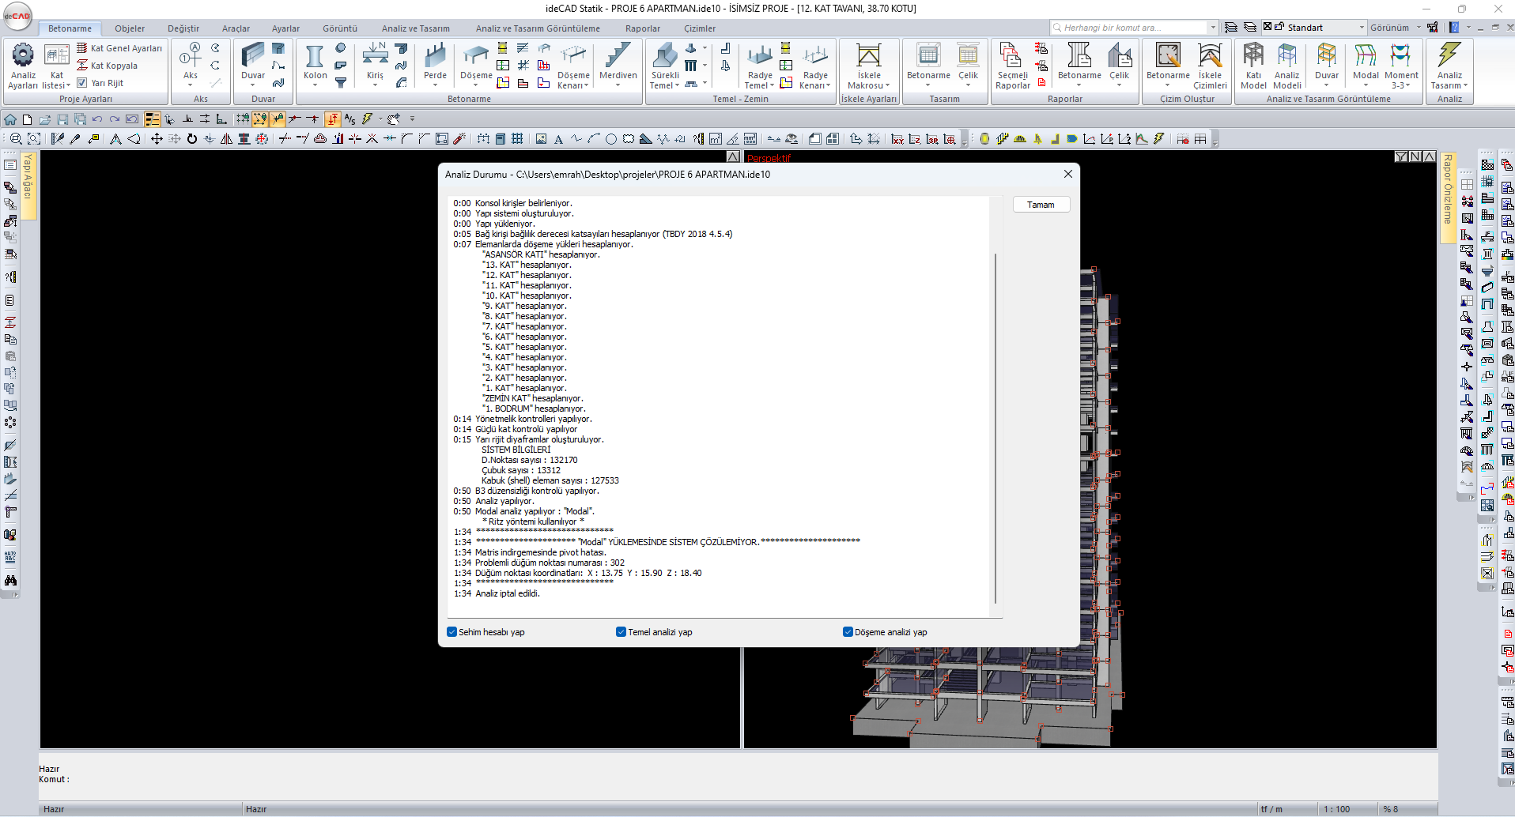Toggle the Yarı Rijit checkbox
This screenshot has height=817, width=1515.
pyautogui.click(x=82, y=83)
